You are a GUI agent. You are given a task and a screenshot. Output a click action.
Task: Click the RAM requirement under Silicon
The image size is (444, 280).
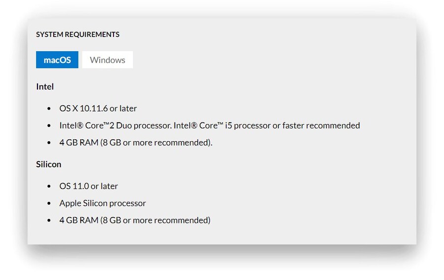(x=135, y=220)
